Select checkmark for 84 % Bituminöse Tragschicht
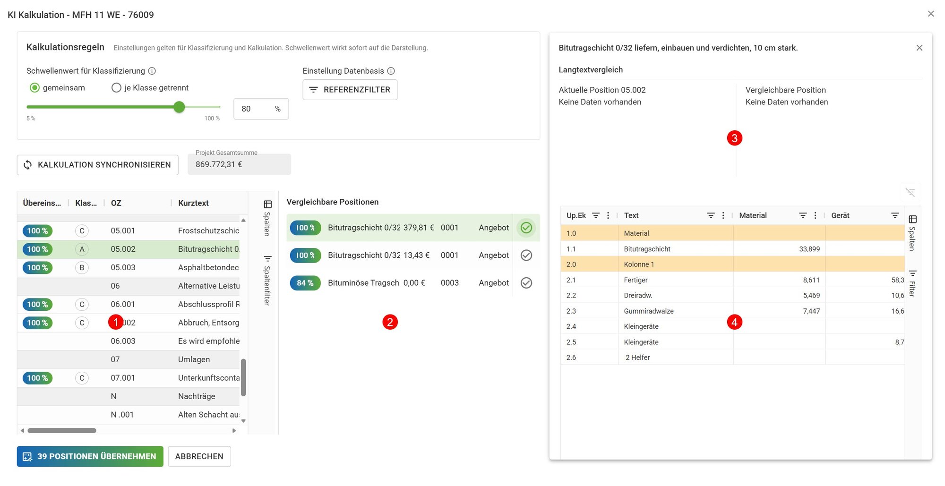This screenshot has width=945, height=486. tap(526, 283)
